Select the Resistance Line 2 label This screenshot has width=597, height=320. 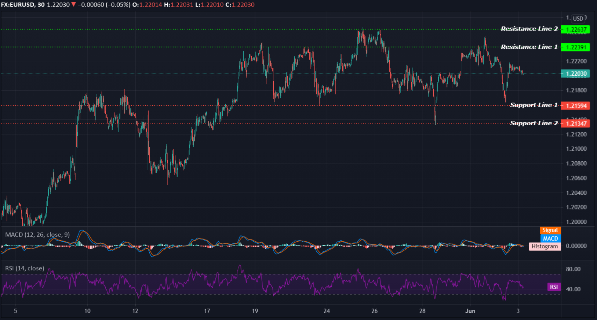[529, 29]
